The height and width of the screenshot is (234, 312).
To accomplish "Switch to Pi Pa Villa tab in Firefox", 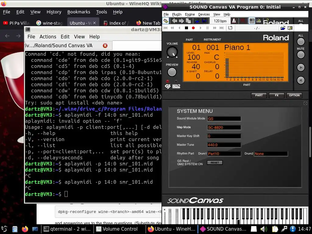I will coord(16,23).
